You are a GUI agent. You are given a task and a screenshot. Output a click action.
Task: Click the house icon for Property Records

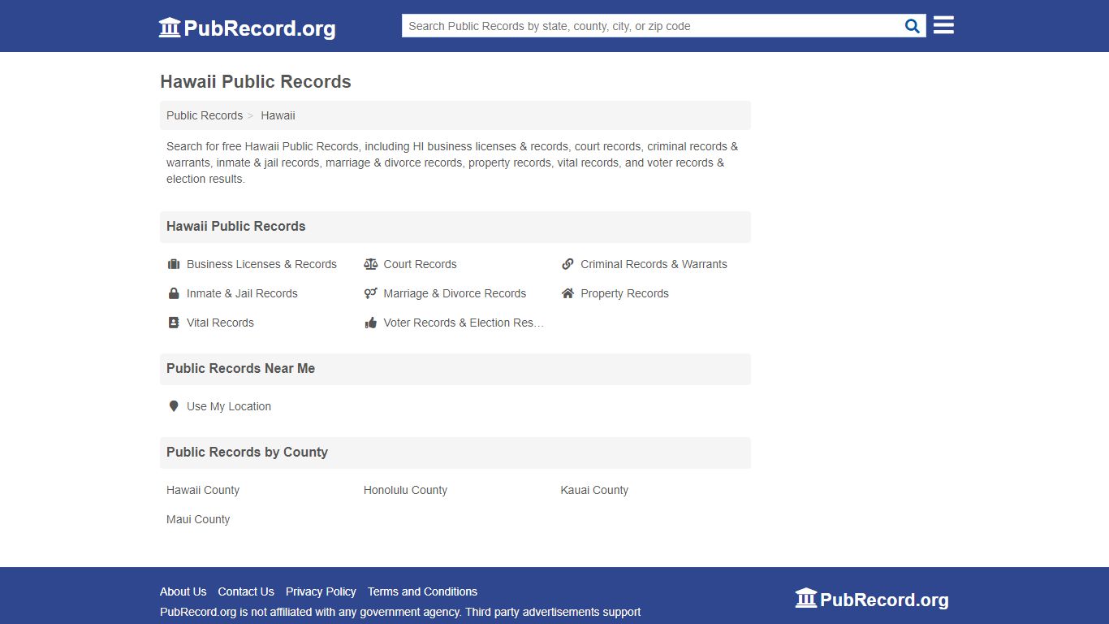tap(567, 293)
